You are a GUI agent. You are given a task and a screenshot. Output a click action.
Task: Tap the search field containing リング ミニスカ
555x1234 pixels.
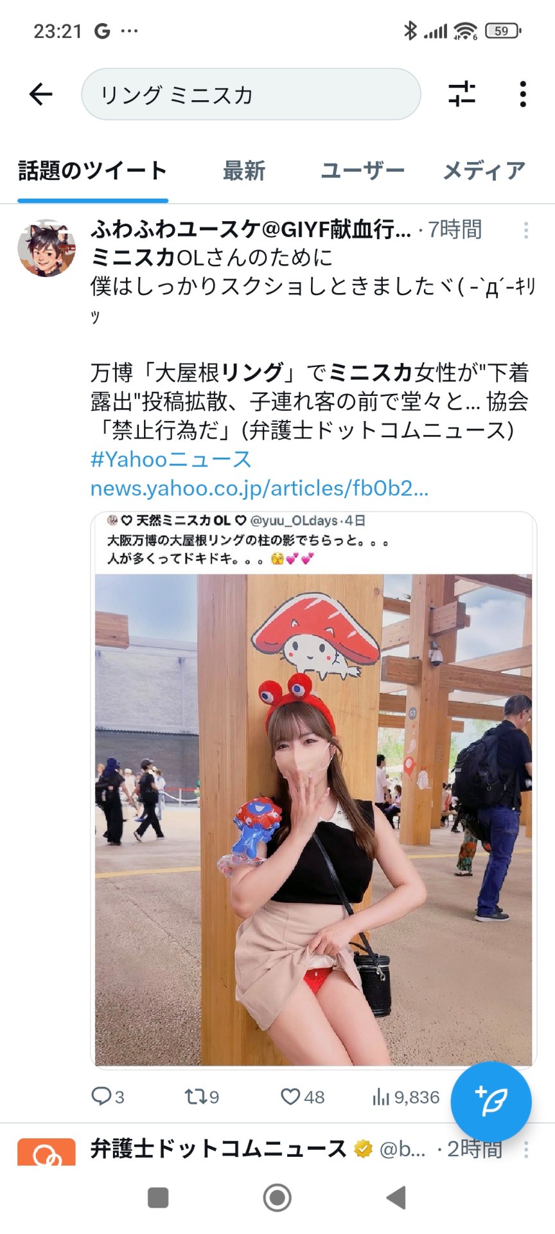pyautogui.click(x=251, y=94)
